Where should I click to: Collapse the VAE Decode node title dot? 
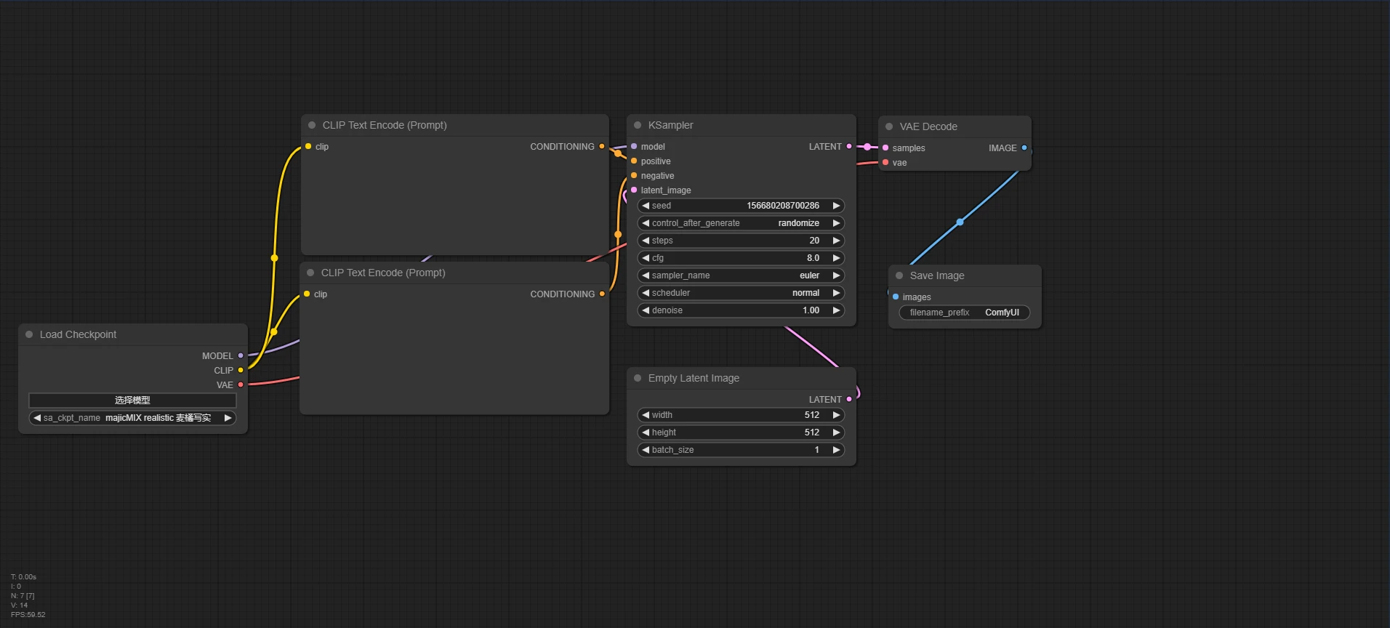pos(889,126)
